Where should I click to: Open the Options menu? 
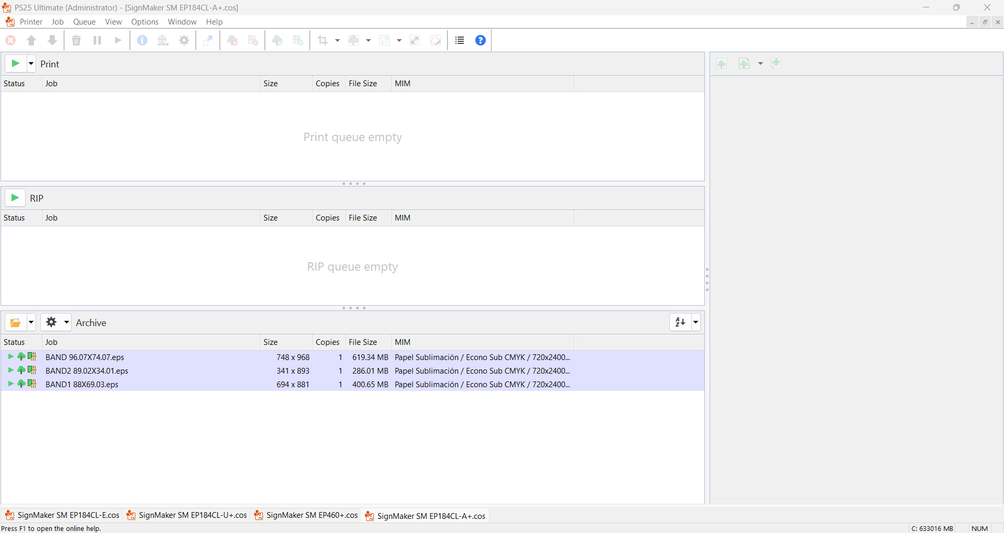pos(145,22)
